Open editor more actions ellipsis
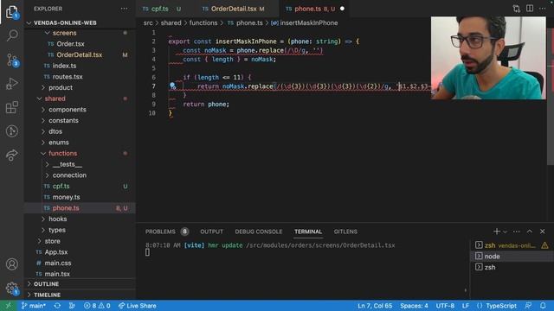 click(x=543, y=9)
